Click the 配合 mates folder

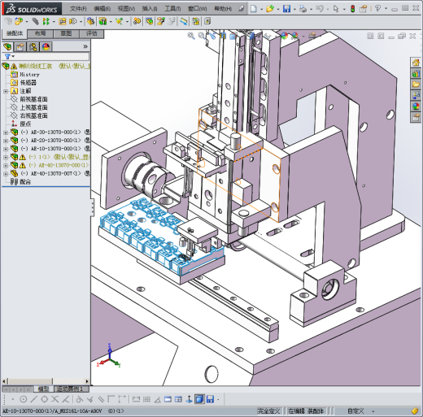(x=25, y=182)
